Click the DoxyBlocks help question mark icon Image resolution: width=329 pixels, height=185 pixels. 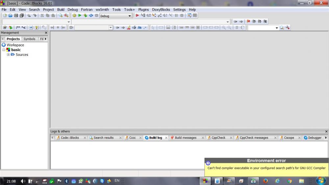click(37, 28)
